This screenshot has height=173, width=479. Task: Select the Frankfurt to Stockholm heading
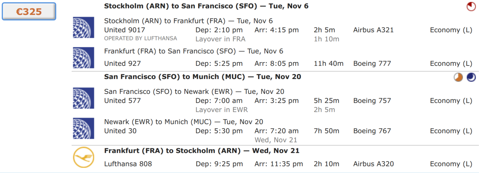[x=202, y=151]
